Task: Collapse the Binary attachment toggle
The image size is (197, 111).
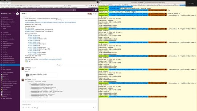Action: click(x=27, y=72)
